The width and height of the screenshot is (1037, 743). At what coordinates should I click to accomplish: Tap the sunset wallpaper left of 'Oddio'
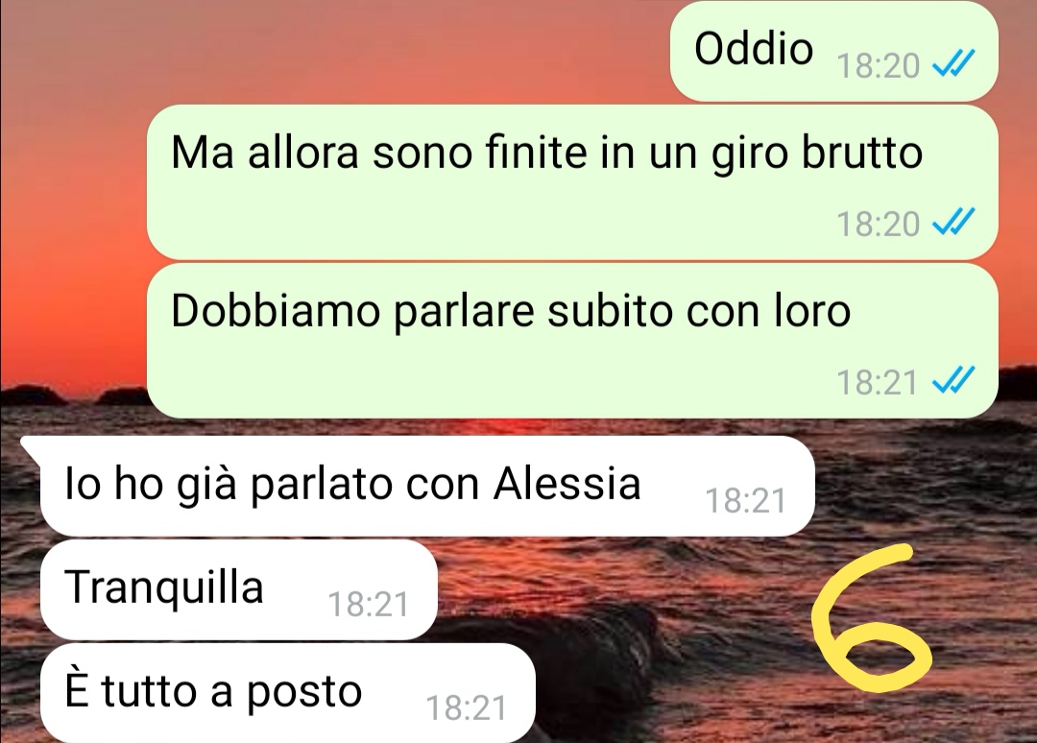tap(330, 52)
